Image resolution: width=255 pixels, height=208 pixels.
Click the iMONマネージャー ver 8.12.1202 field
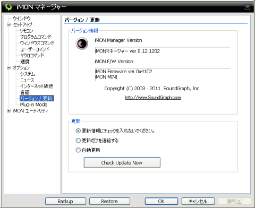click(x=163, y=51)
